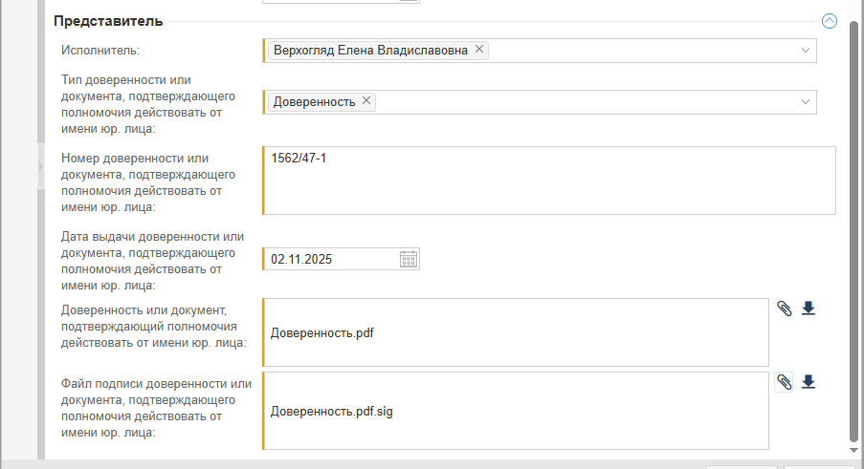
Task: Attach a file to the Доверенность.pdf field
Action: click(784, 309)
